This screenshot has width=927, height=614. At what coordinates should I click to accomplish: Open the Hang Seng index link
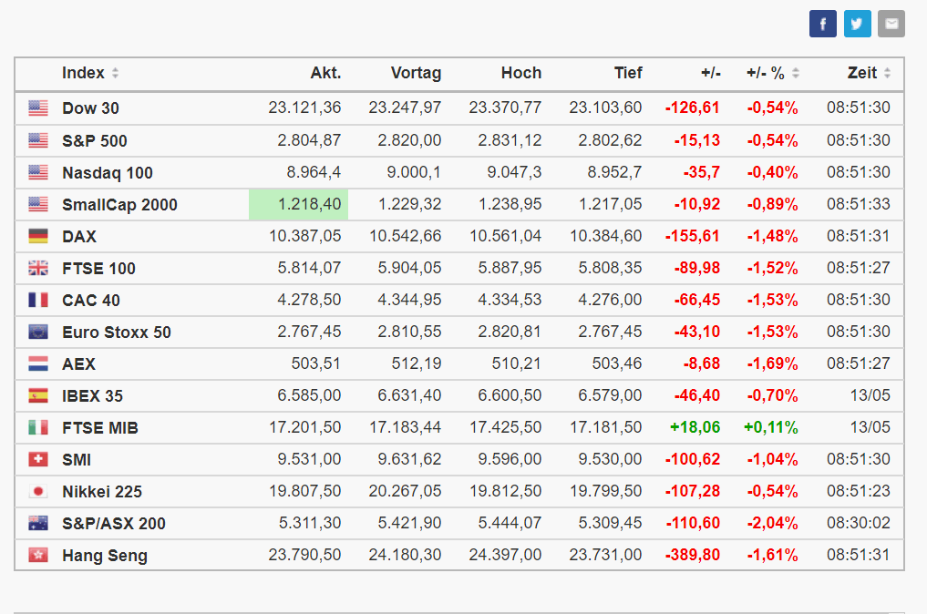[x=104, y=556]
